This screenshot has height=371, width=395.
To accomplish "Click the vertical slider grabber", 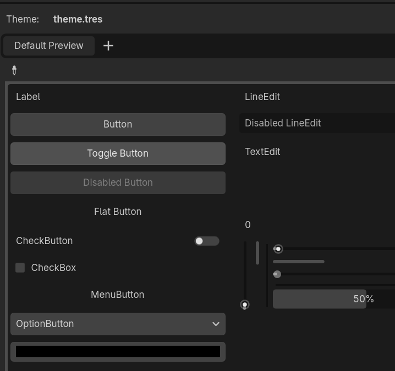I will pyautogui.click(x=245, y=305).
